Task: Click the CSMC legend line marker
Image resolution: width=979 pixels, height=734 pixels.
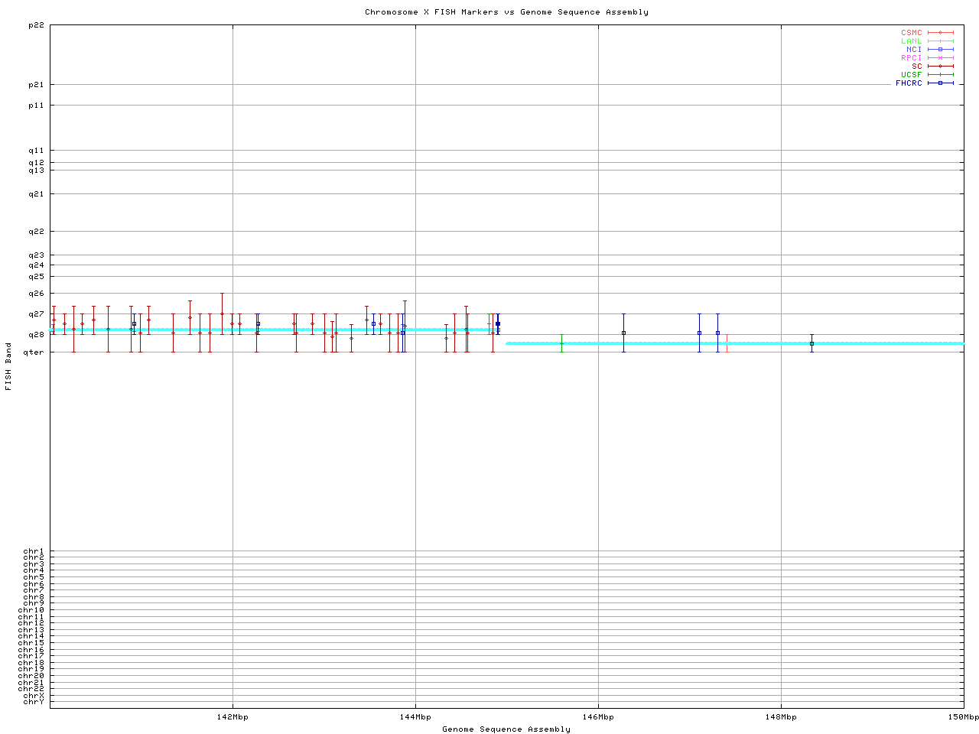Action: [x=940, y=33]
